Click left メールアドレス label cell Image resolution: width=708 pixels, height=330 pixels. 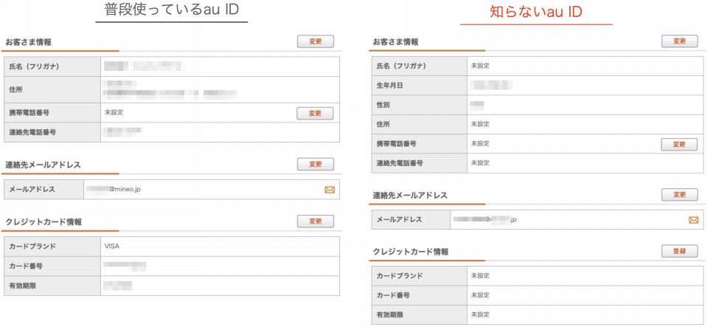(x=44, y=190)
